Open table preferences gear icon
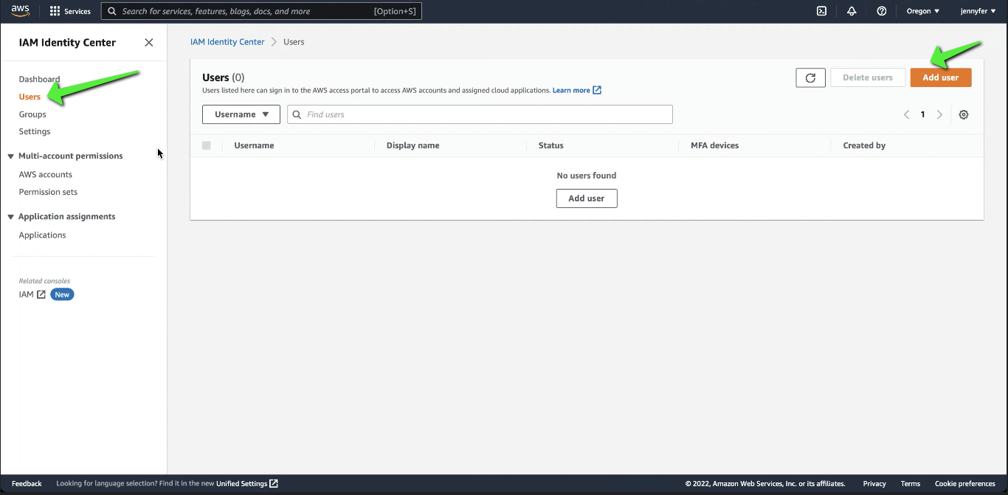Screen dimensions: 1008x495 (x=964, y=114)
